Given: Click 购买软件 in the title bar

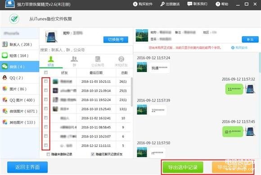Looking at the screenshot, I should (143, 4).
